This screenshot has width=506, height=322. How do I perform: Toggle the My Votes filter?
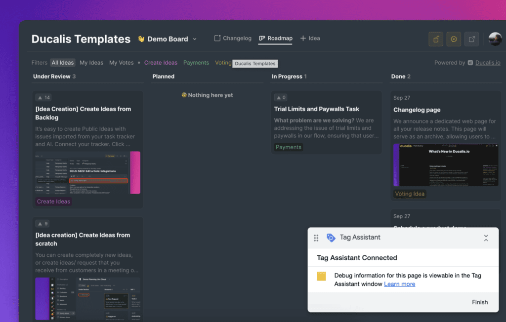(121, 63)
